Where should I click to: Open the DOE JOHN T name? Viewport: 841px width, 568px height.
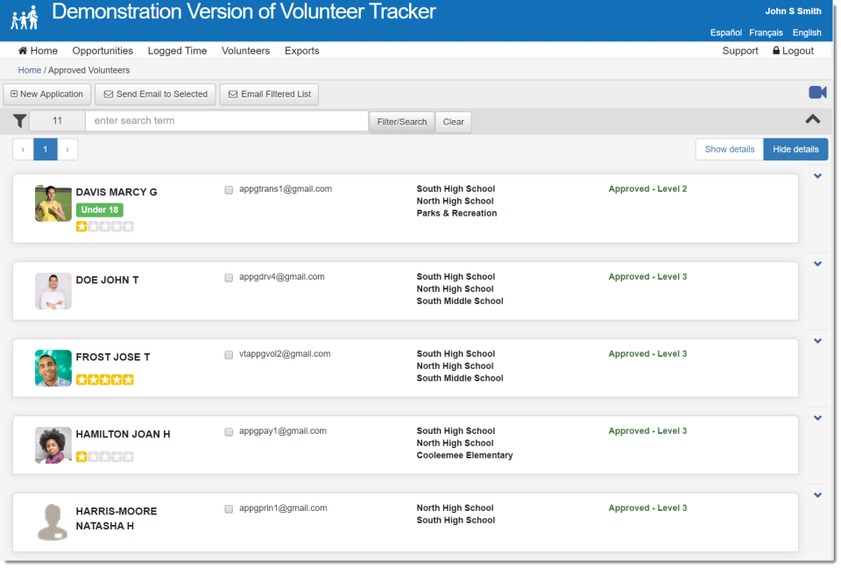(107, 280)
